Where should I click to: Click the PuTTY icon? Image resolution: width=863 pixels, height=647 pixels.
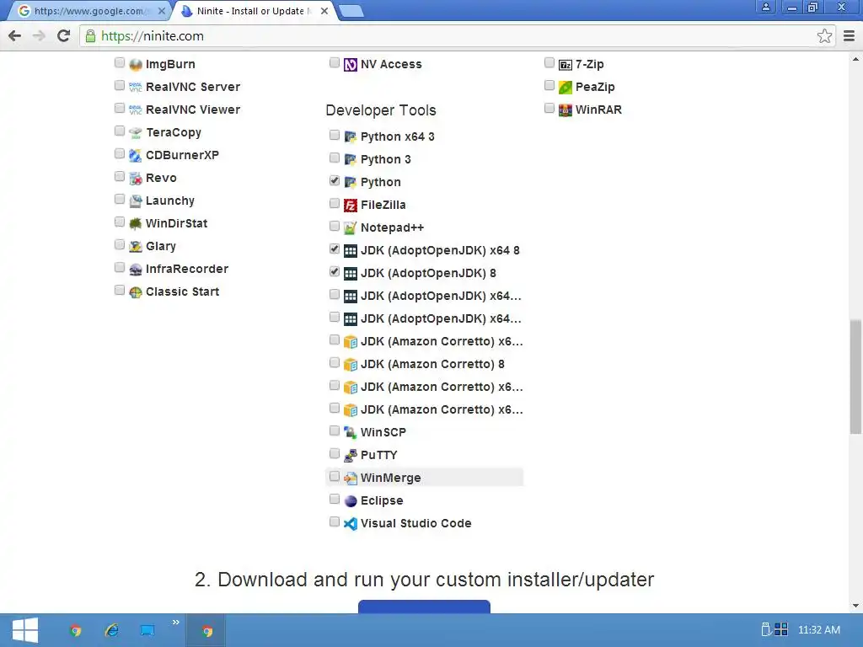click(351, 456)
